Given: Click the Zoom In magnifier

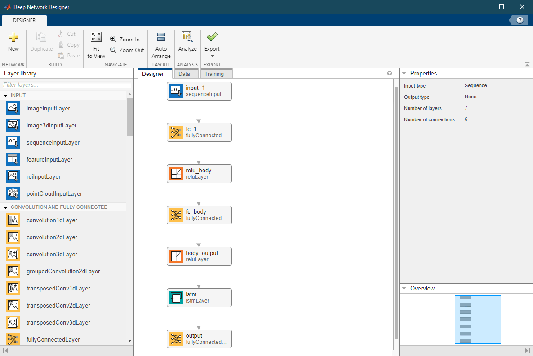Looking at the screenshot, I should click(x=113, y=39).
